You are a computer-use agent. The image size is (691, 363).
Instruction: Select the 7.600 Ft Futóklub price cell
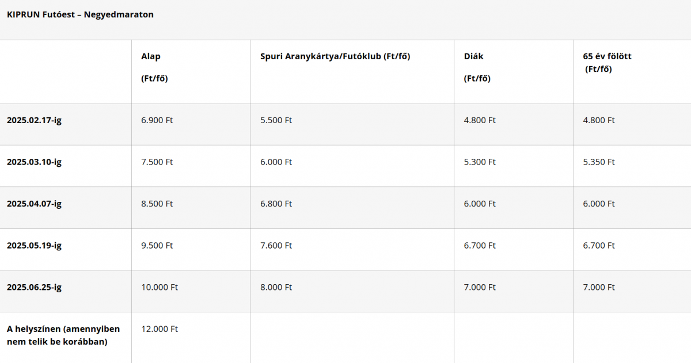[x=276, y=246]
